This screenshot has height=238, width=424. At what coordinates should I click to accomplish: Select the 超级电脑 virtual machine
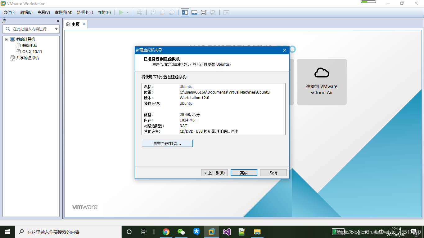point(30,46)
